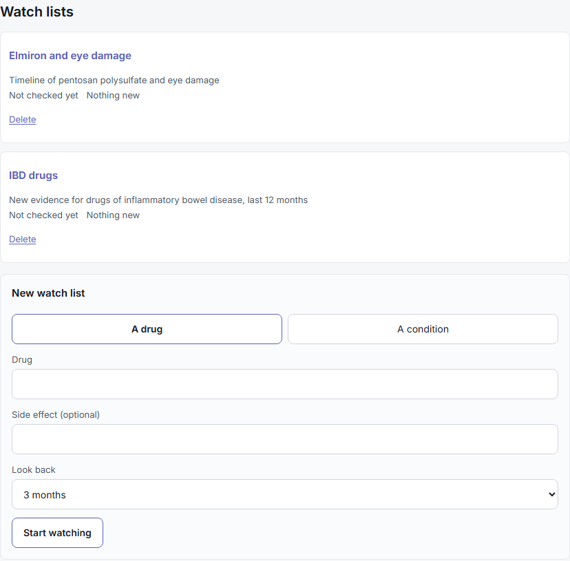This screenshot has width=570, height=561.
Task: Click the Look back field label
Action: [x=34, y=469]
